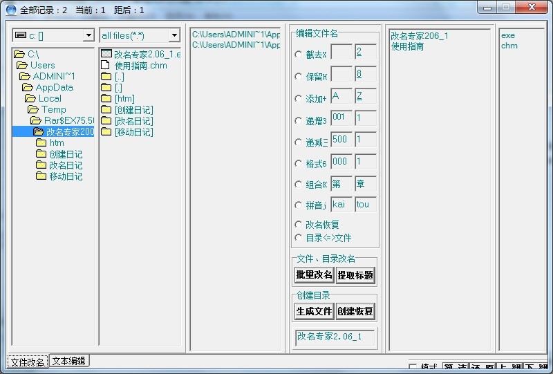The width and height of the screenshot is (553, 374).
Task: Open the [改名日记] folder in the file list
Action: (x=133, y=121)
